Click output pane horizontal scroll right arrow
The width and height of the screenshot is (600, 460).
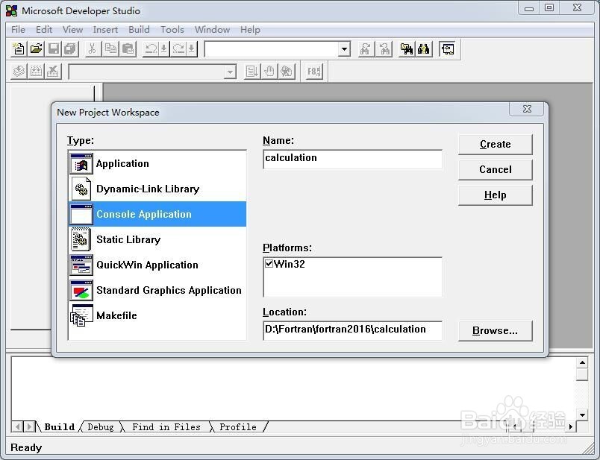(571, 426)
